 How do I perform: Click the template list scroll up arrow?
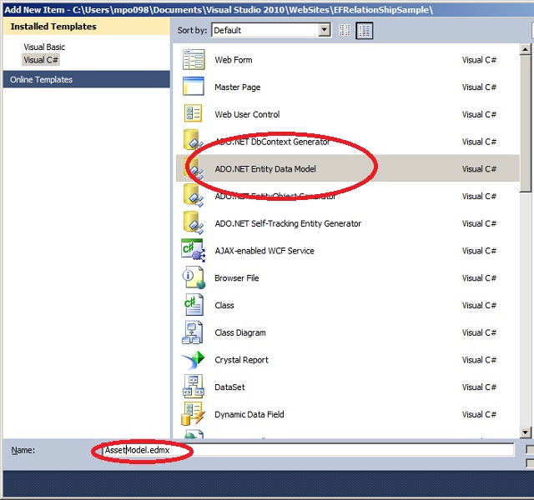click(525, 50)
